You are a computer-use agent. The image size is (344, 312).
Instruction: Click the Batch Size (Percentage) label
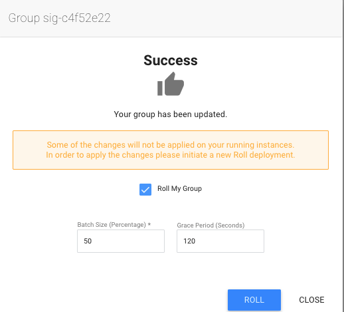tap(112, 225)
